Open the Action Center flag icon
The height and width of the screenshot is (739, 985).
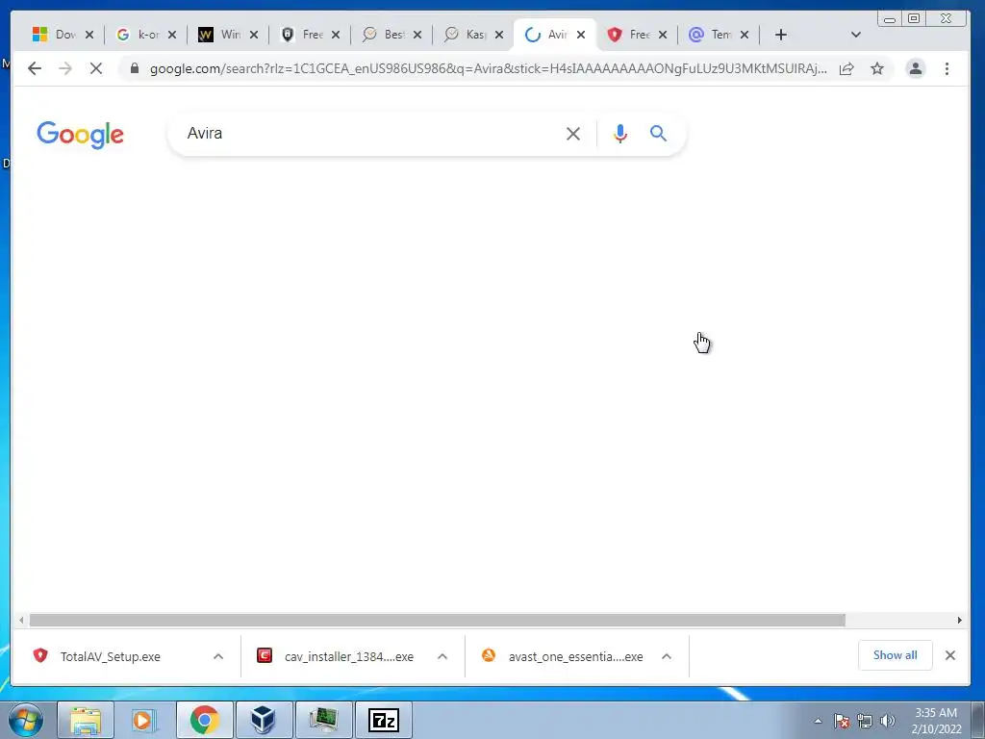coord(841,721)
